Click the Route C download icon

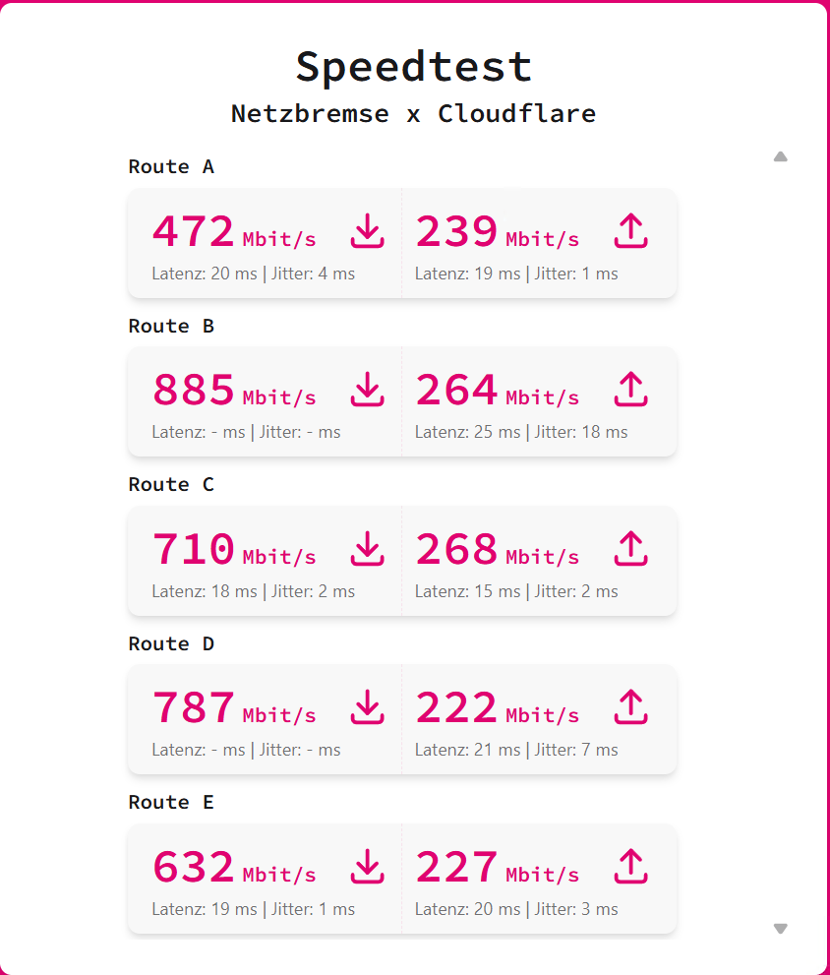(x=368, y=548)
